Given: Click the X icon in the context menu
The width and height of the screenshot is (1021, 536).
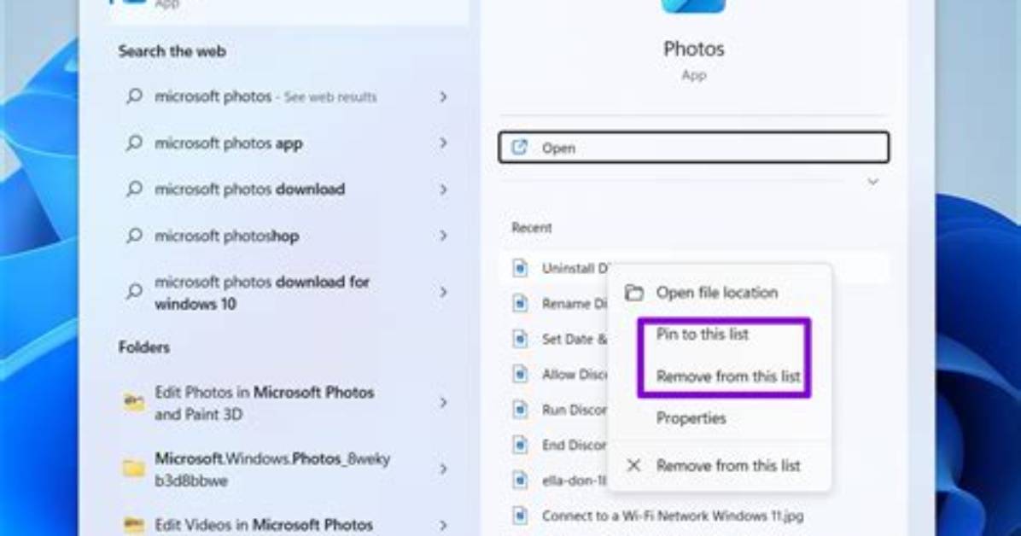Looking at the screenshot, I should pyautogui.click(x=633, y=465).
